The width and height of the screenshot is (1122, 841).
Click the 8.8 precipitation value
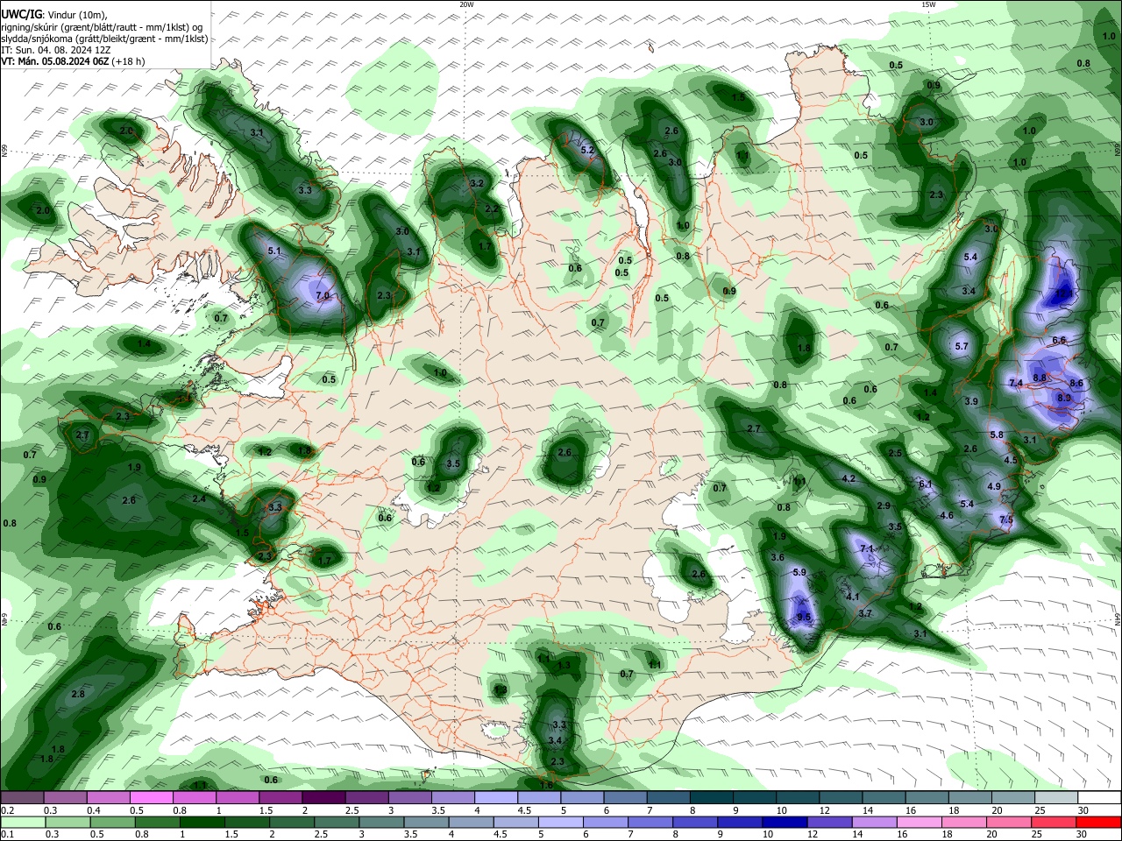coord(1040,378)
